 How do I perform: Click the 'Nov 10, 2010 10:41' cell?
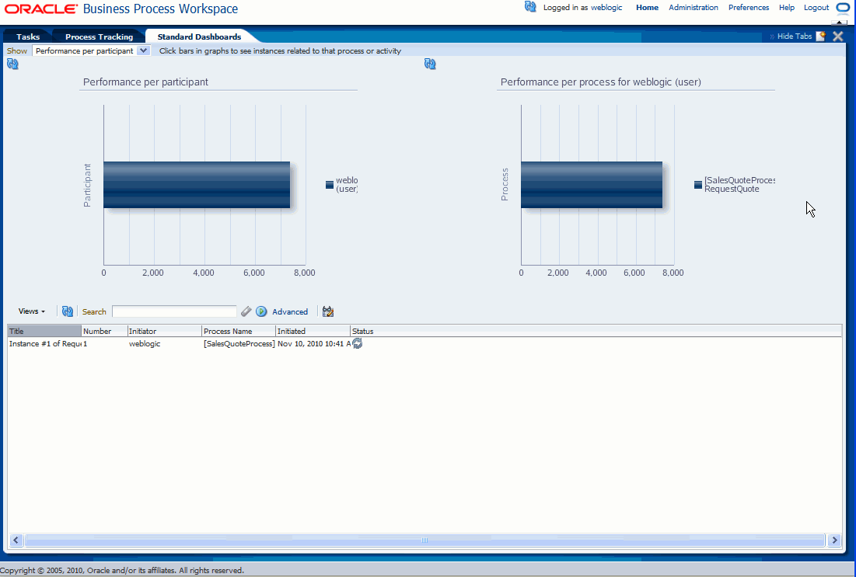[x=314, y=343]
